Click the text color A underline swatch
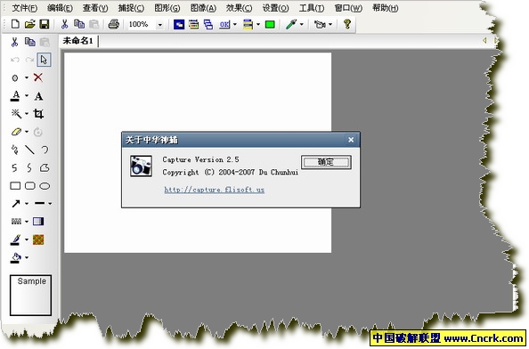This screenshot has width=529, height=349. click(x=15, y=96)
